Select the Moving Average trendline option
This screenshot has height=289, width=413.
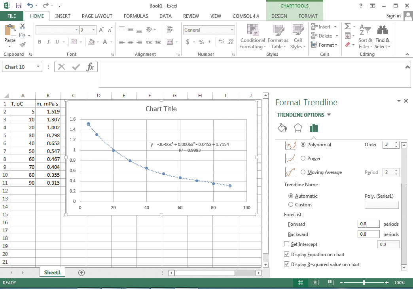point(303,172)
